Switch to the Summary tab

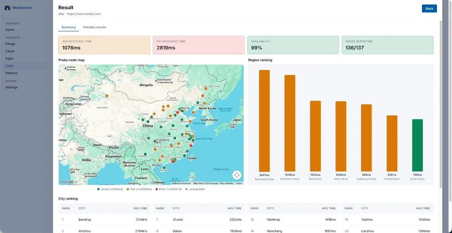point(68,27)
